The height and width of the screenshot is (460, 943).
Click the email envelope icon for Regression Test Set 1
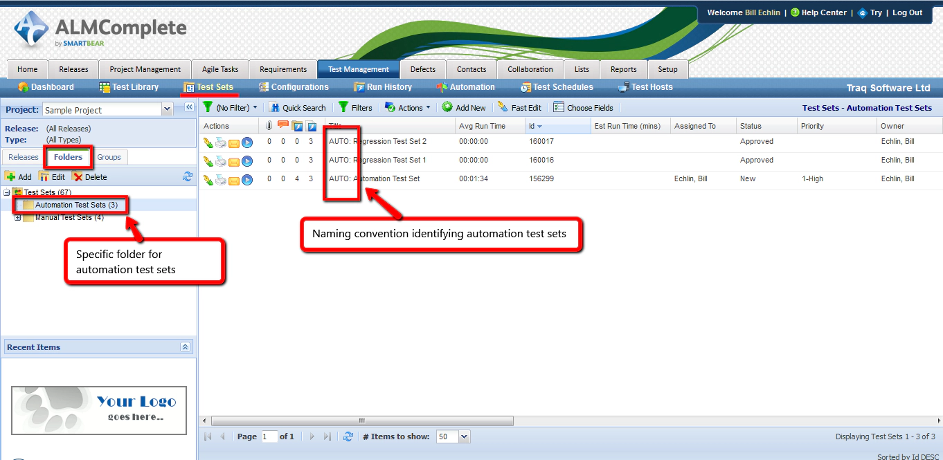point(234,161)
